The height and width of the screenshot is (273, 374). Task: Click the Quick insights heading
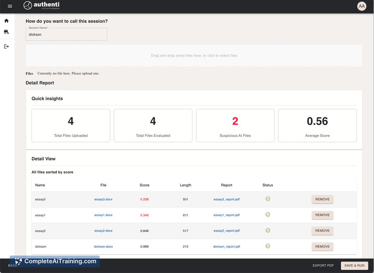coord(47,98)
